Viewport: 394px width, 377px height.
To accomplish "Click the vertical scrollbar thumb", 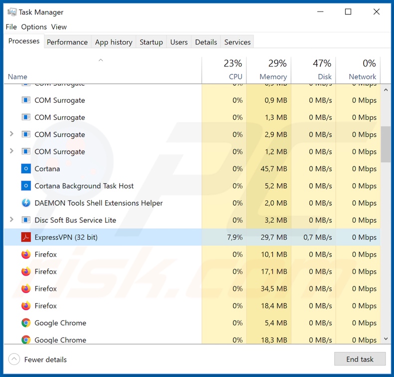I will pos(386,144).
